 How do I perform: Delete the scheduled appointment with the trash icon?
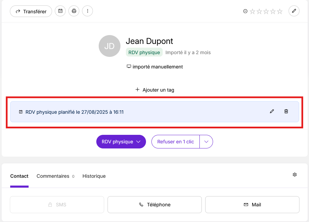(x=286, y=111)
